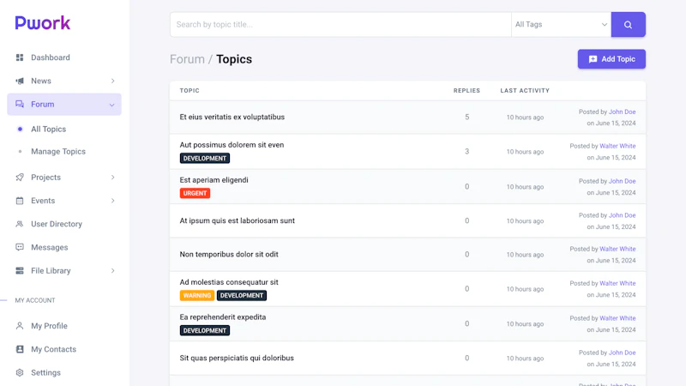686x386 pixels.
Task: Open topic Ad molestias consequatur sit
Action: click(x=229, y=282)
